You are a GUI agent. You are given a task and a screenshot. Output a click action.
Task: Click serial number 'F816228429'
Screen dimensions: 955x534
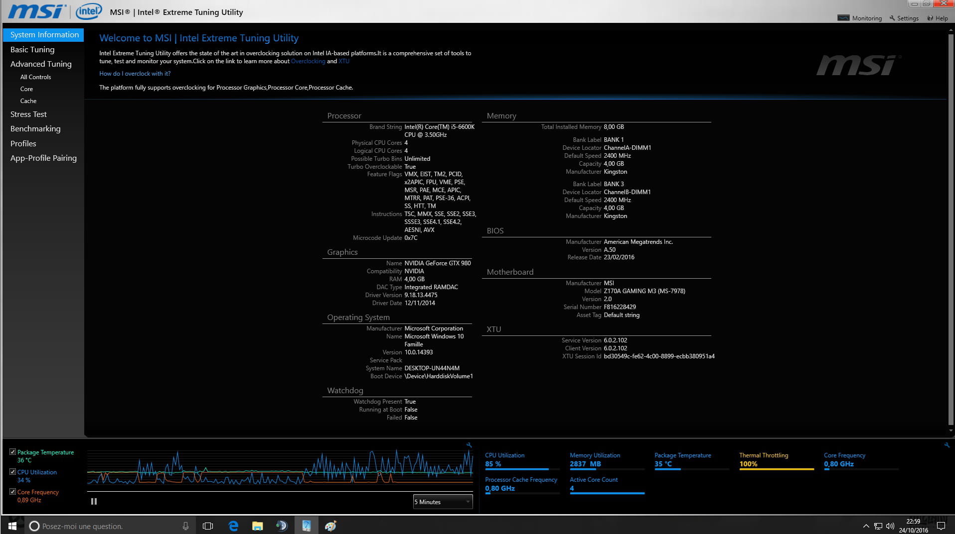tap(620, 307)
